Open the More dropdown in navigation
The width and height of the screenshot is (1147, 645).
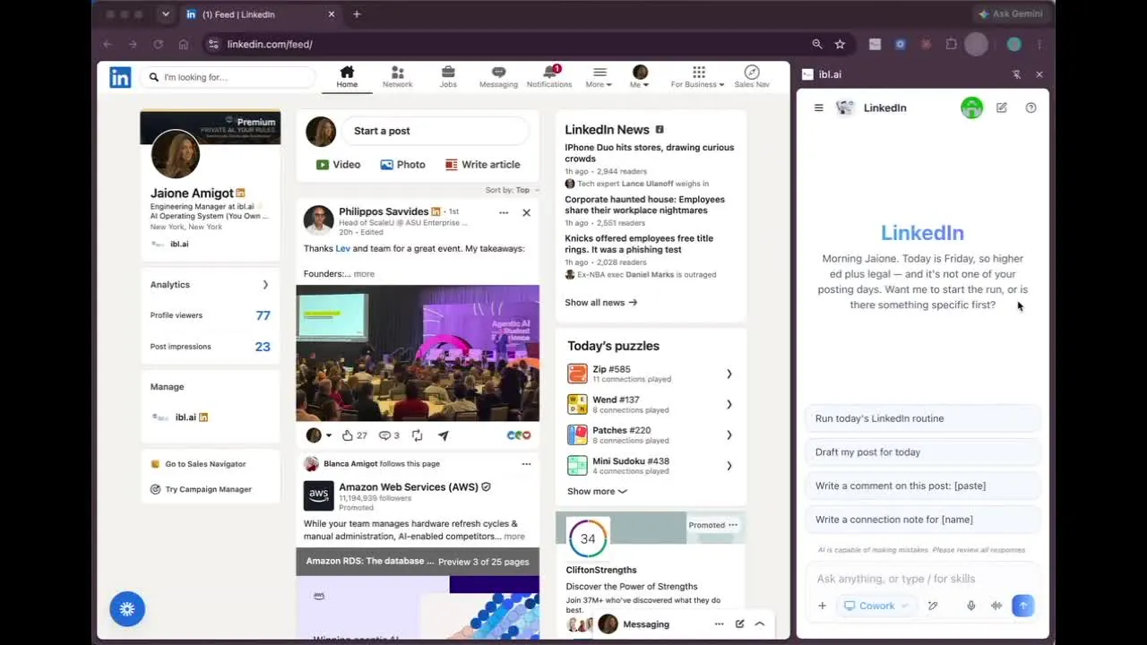click(599, 77)
